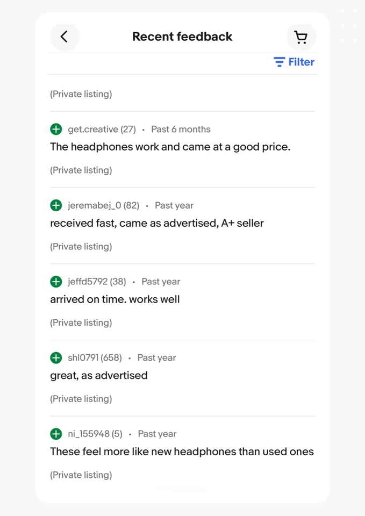365x516 pixels.
Task: Click the Past 6 months label for get.creative
Action: 181,129
